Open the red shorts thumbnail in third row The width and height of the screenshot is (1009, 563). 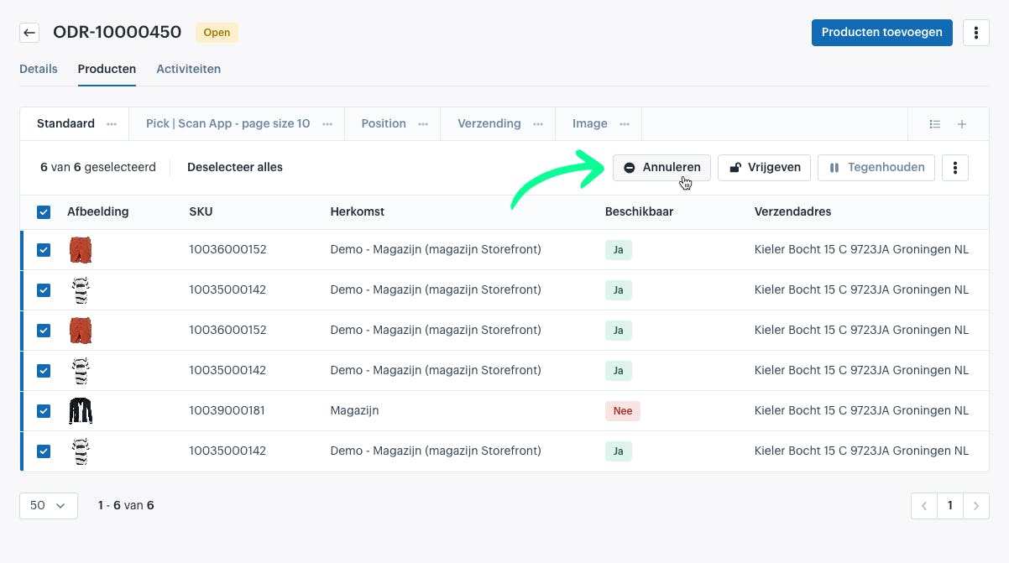click(x=81, y=331)
